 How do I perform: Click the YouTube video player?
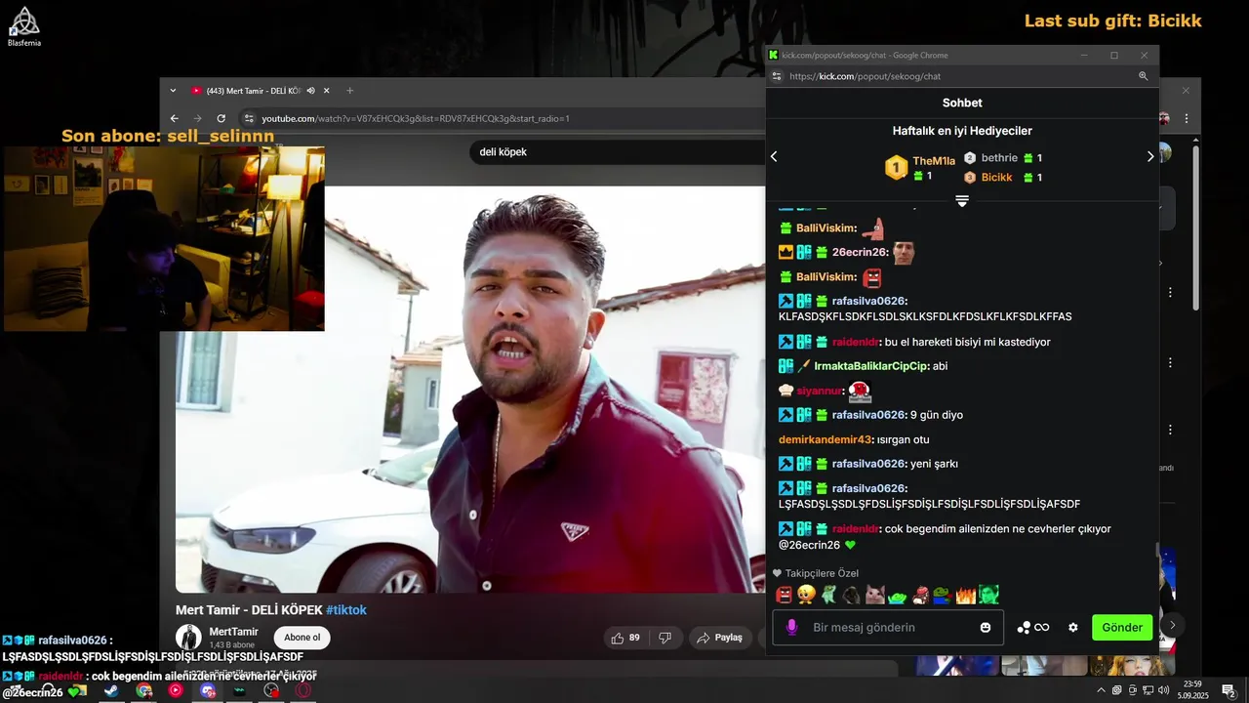coord(470,390)
